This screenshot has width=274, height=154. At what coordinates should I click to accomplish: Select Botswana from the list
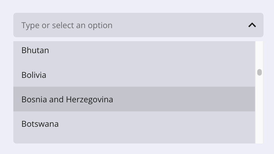(134, 124)
